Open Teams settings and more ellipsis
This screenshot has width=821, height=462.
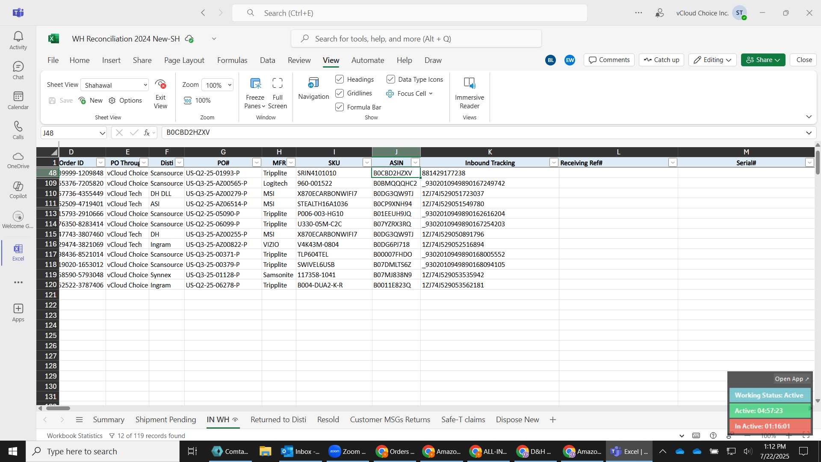click(638, 13)
